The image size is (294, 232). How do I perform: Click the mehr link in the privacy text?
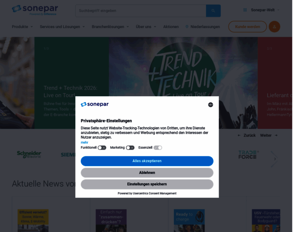pyautogui.click(x=84, y=142)
